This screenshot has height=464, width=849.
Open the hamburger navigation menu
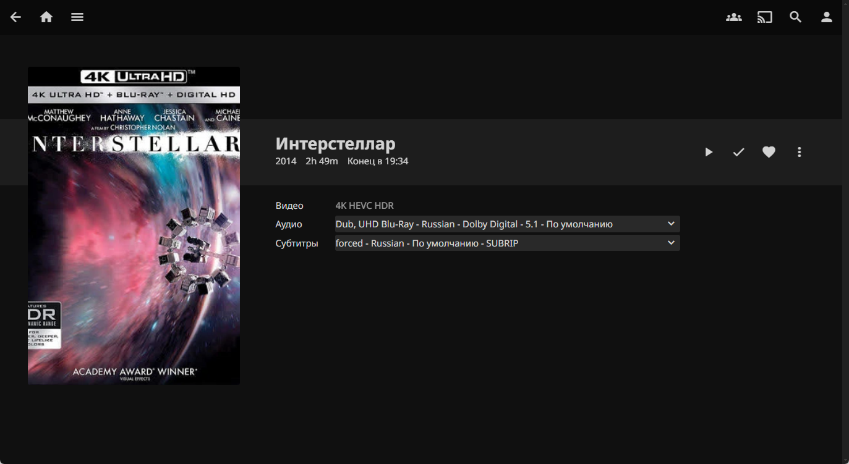click(77, 17)
